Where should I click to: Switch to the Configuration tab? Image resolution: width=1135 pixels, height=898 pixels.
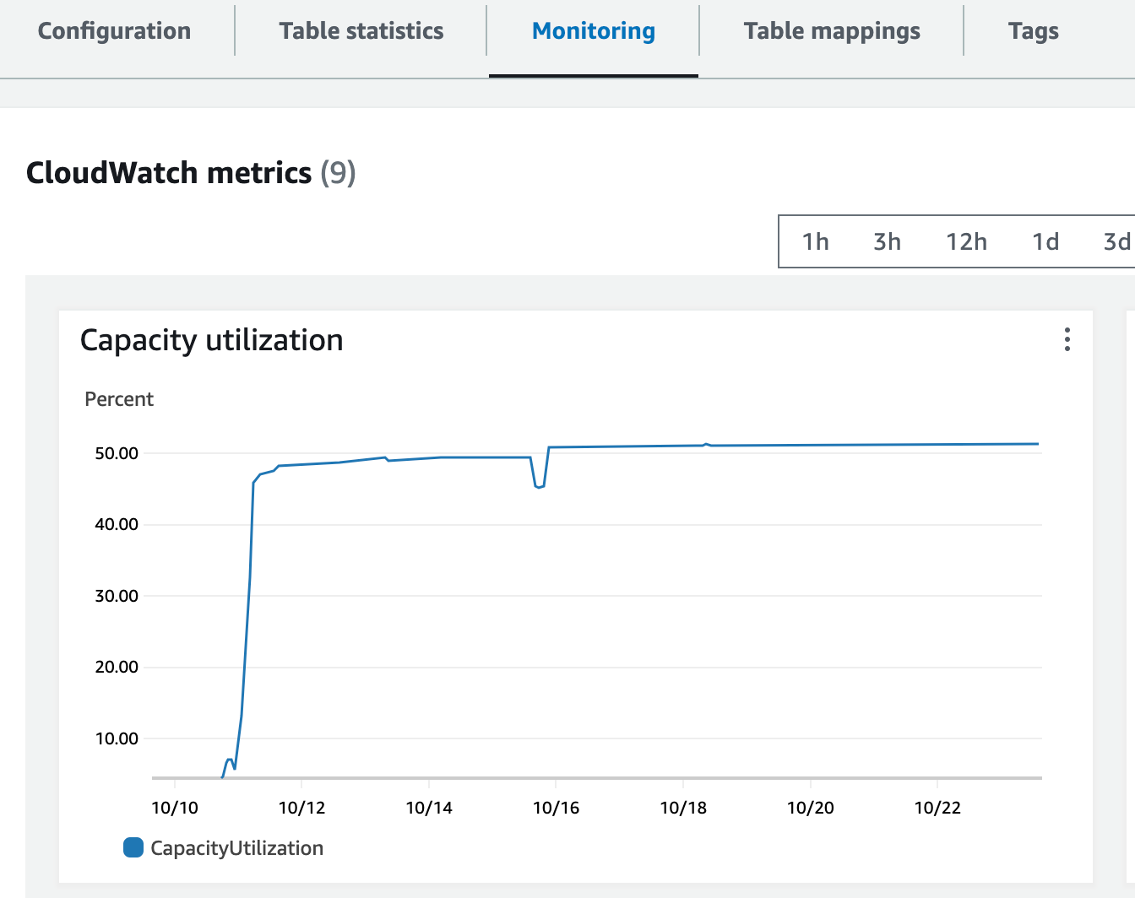113,30
